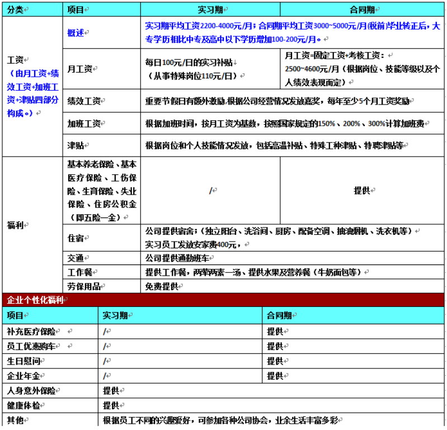Select the 工作餐 row label
447x430 pixels.
click(x=79, y=272)
